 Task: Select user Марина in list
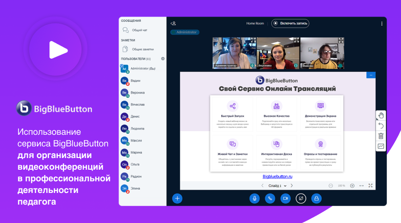coord(142,153)
